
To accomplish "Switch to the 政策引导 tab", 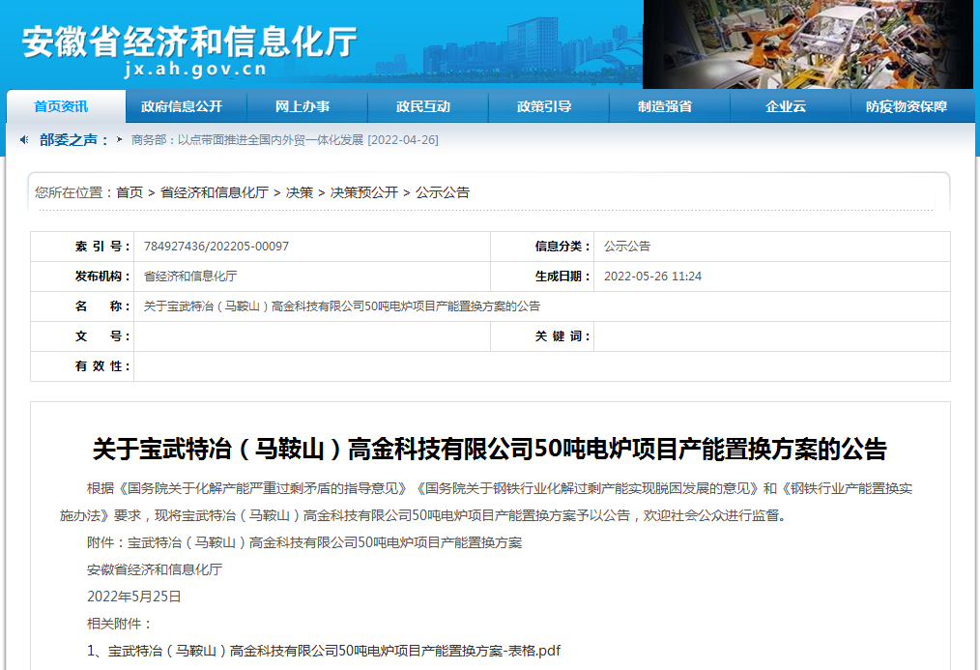I will click(544, 106).
